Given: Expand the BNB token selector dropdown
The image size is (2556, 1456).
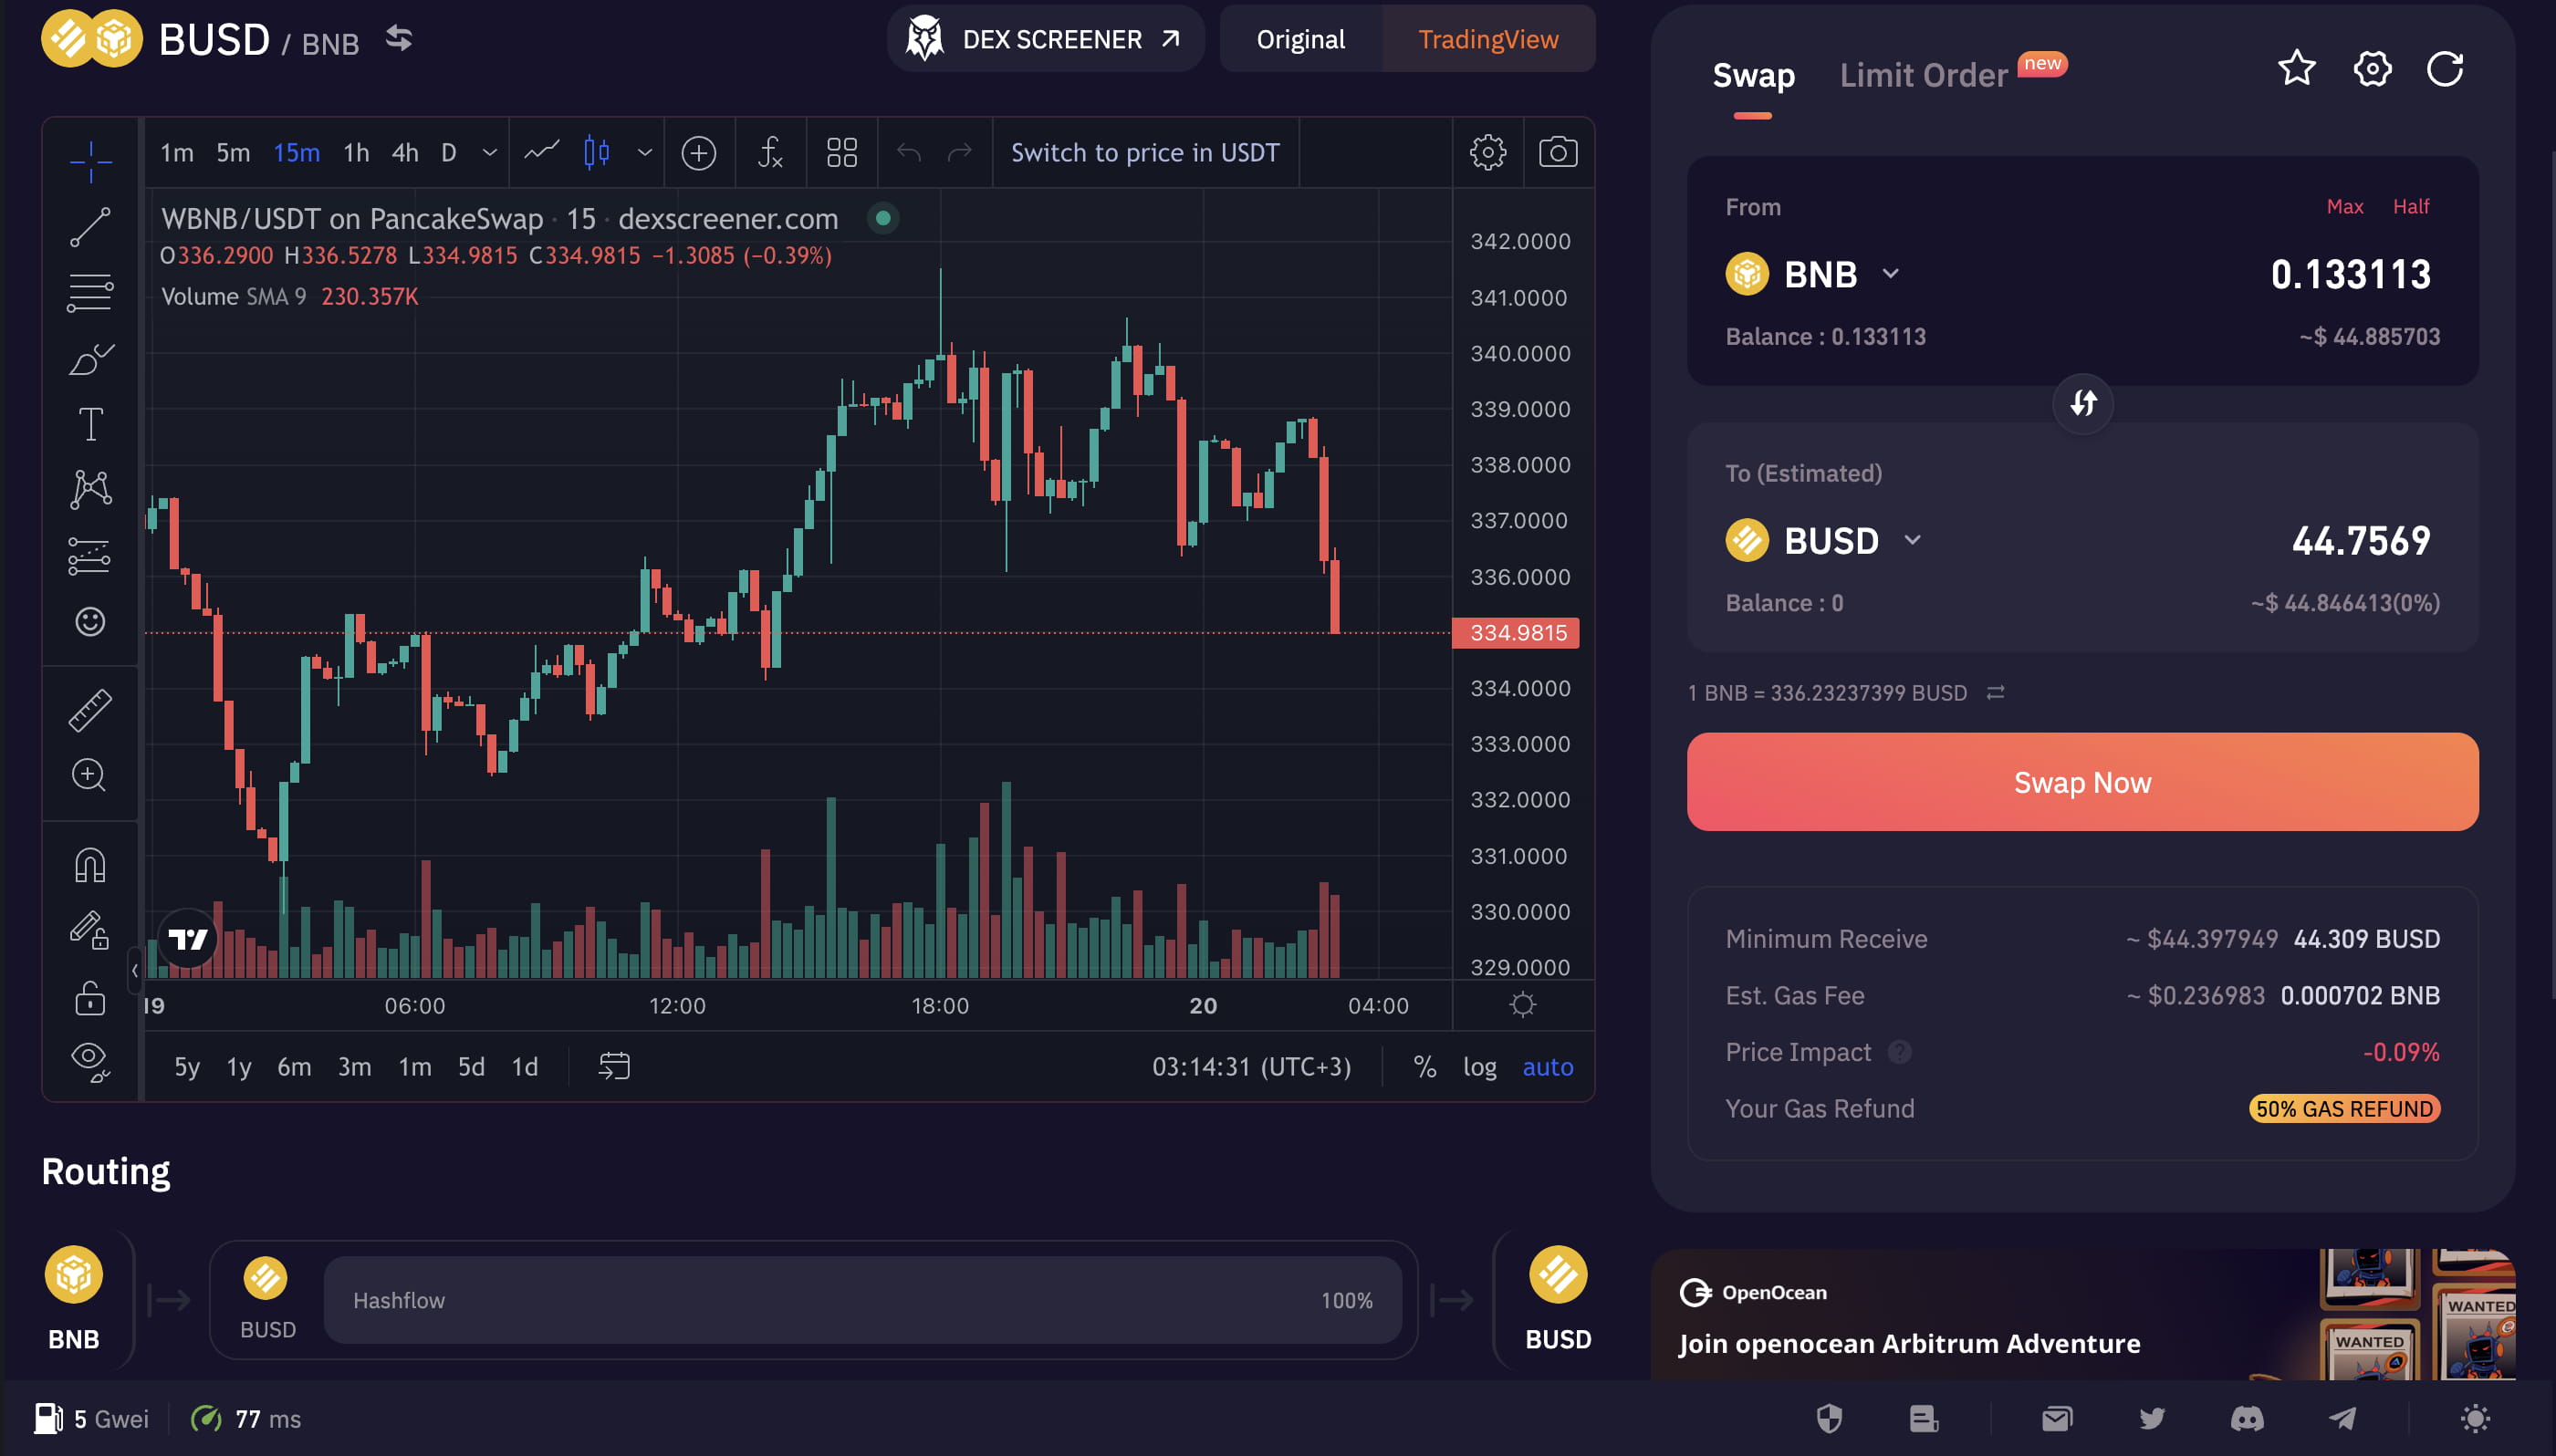Looking at the screenshot, I should (1890, 273).
